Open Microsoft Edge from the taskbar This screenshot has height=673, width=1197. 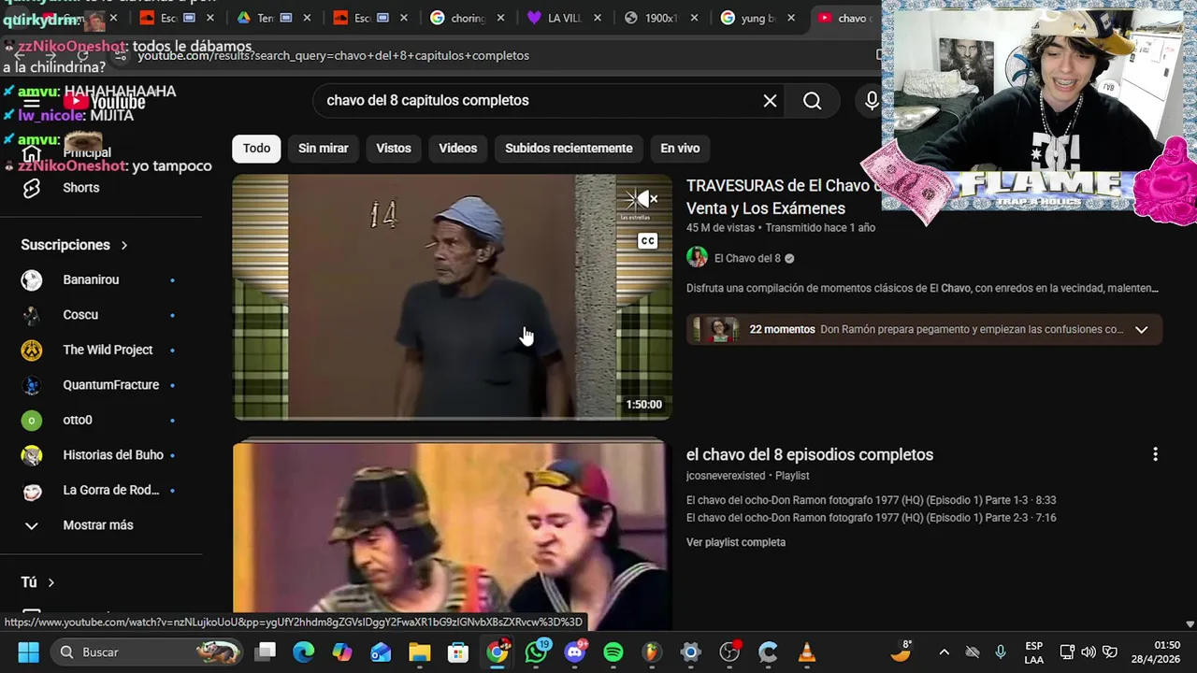(304, 652)
